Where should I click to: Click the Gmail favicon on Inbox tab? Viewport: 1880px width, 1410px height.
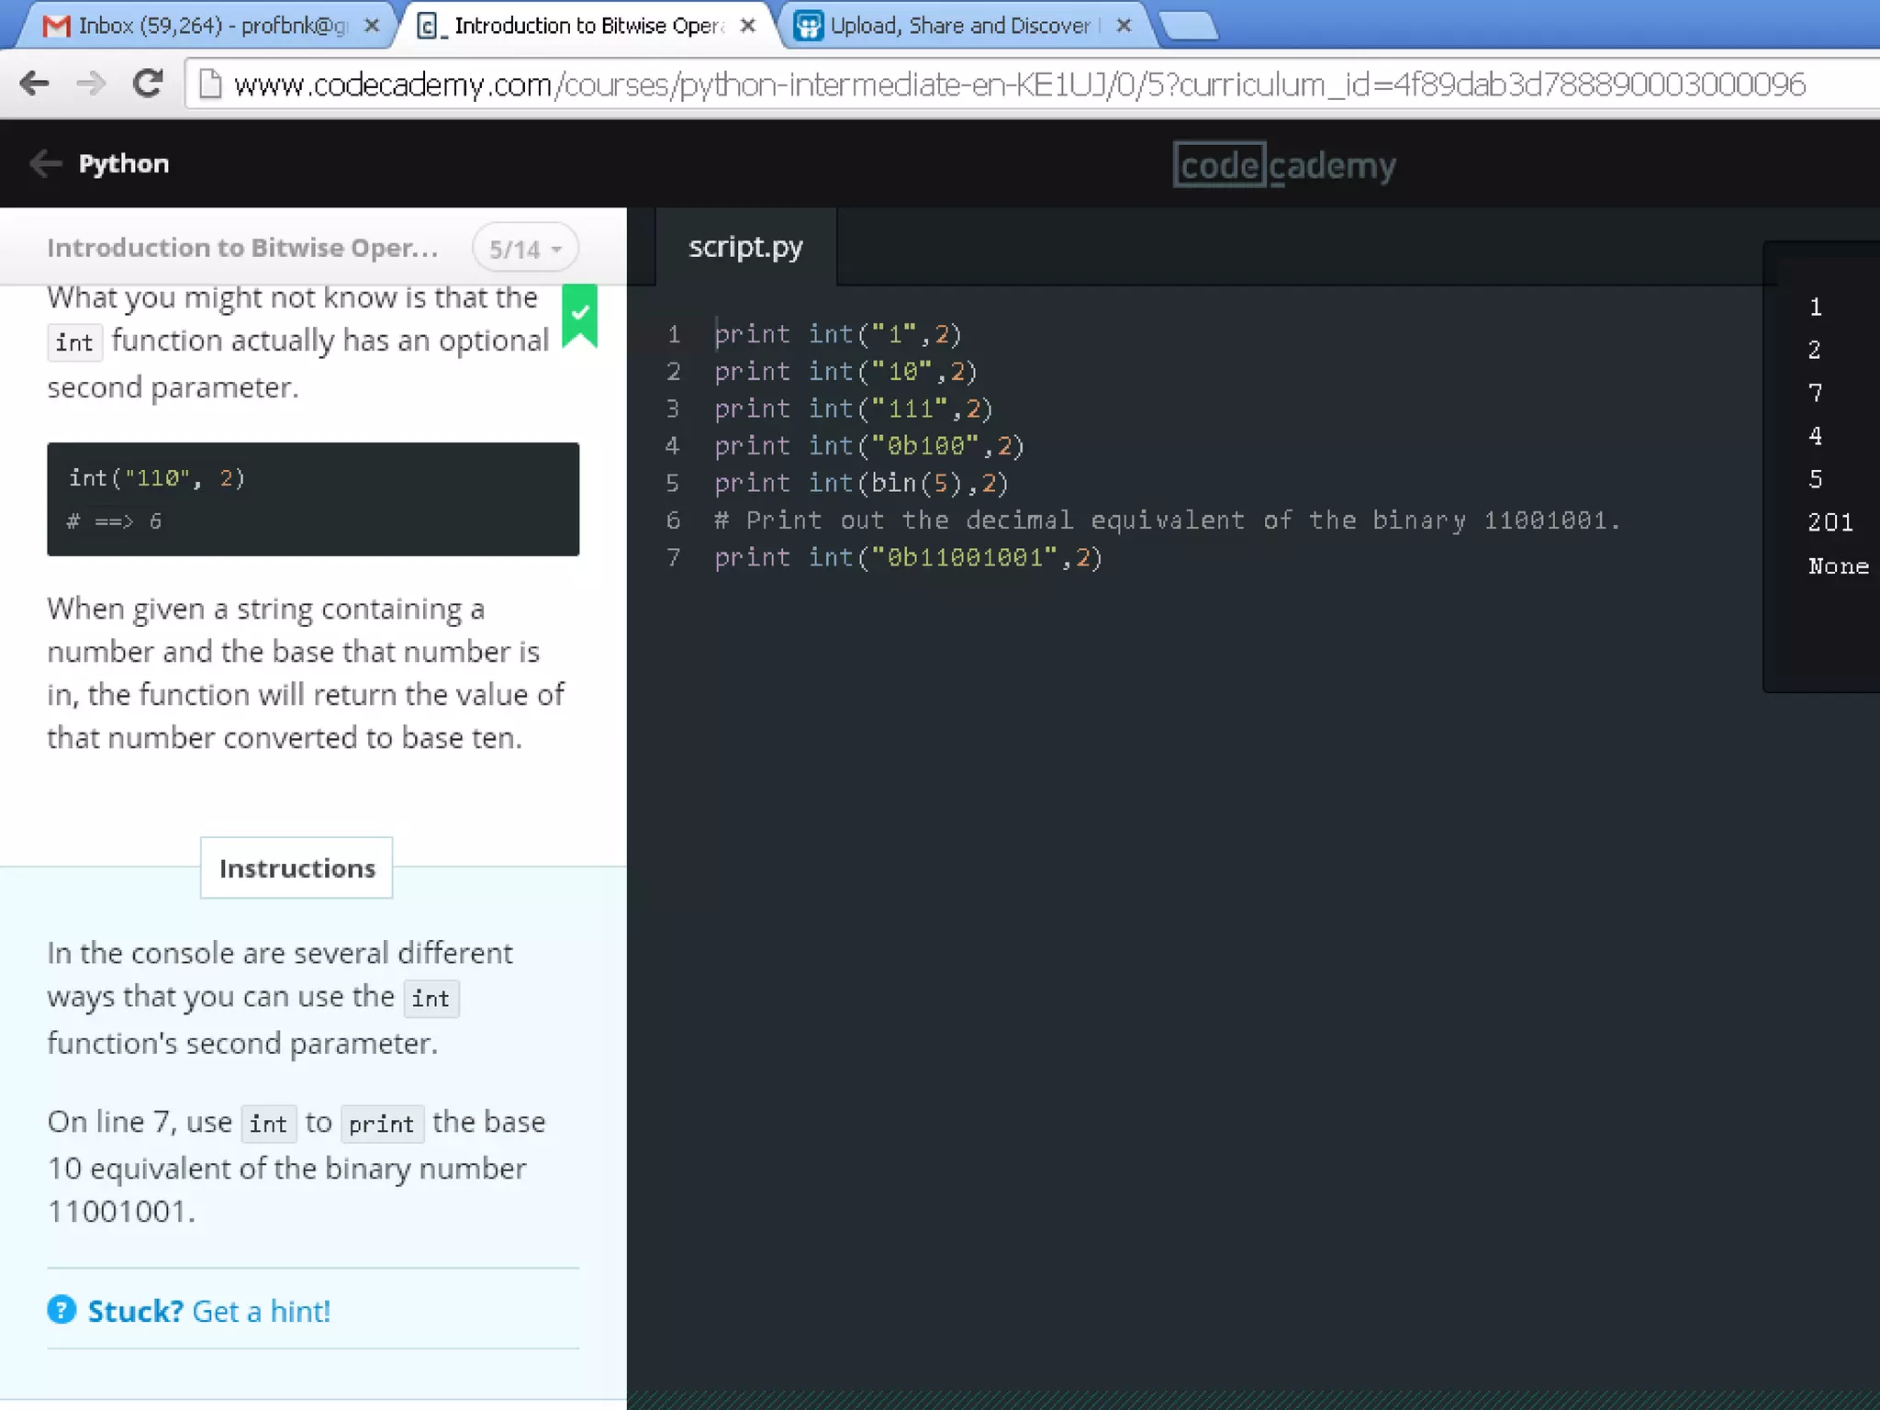click(57, 26)
